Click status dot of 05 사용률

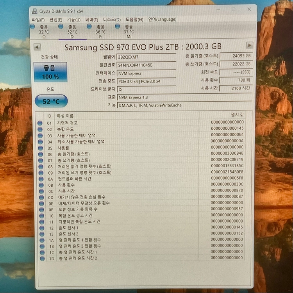click(x=40, y=148)
